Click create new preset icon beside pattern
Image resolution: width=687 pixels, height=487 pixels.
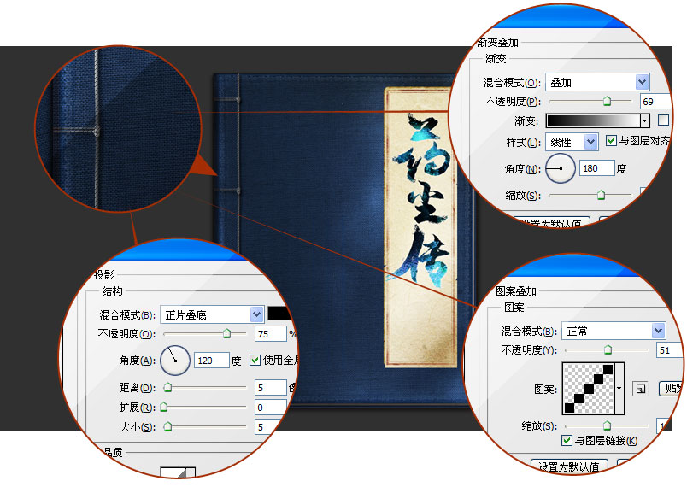point(640,389)
